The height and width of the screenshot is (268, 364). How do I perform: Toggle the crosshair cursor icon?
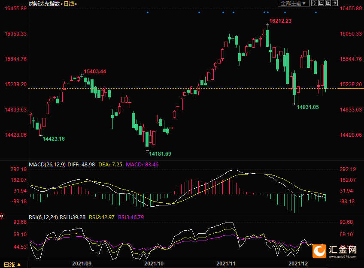tap(314, 3)
